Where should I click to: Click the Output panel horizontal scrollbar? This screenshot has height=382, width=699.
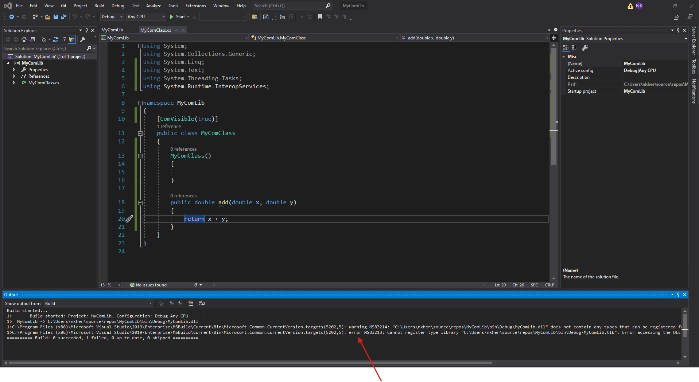click(x=250, y=363)
